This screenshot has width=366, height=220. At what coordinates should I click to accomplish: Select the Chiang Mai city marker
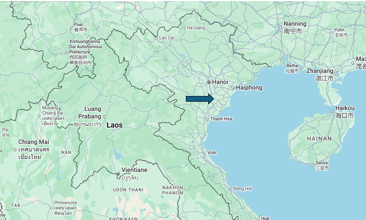[x=15, y=150]
